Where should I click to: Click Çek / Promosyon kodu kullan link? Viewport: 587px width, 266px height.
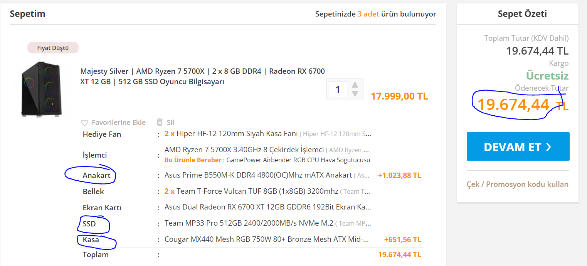click(518, 184)
